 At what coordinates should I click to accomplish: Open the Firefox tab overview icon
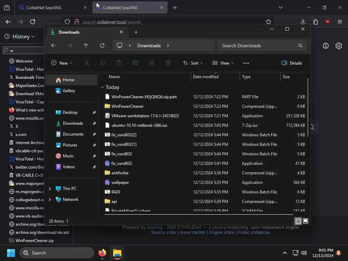pos(7,7)
